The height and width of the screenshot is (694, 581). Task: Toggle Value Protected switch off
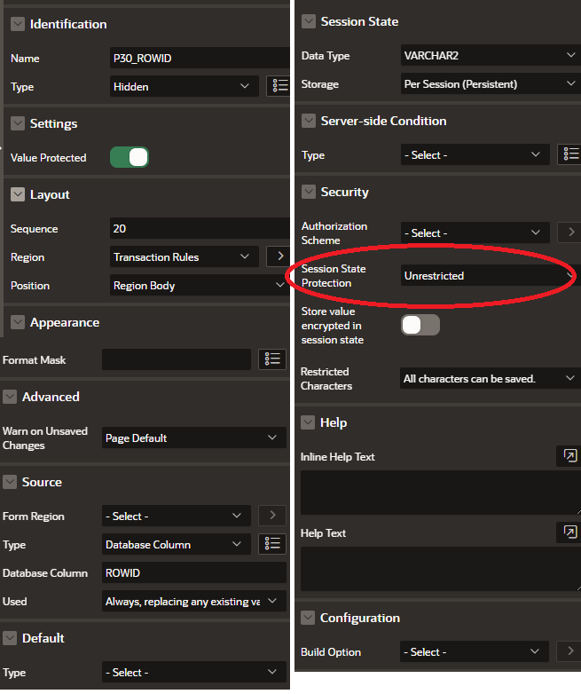(x=130, y=157)
